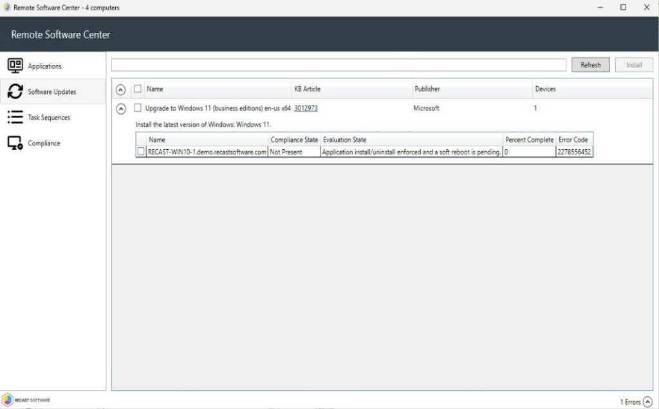Collapse all rows using the header chevron
The height and width of the screenshot is (409, 659).
click(120, 89)
